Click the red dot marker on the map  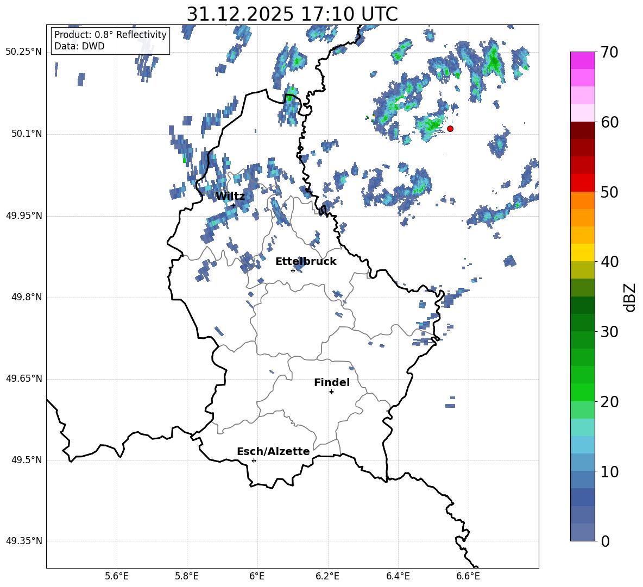click(450, 129)
